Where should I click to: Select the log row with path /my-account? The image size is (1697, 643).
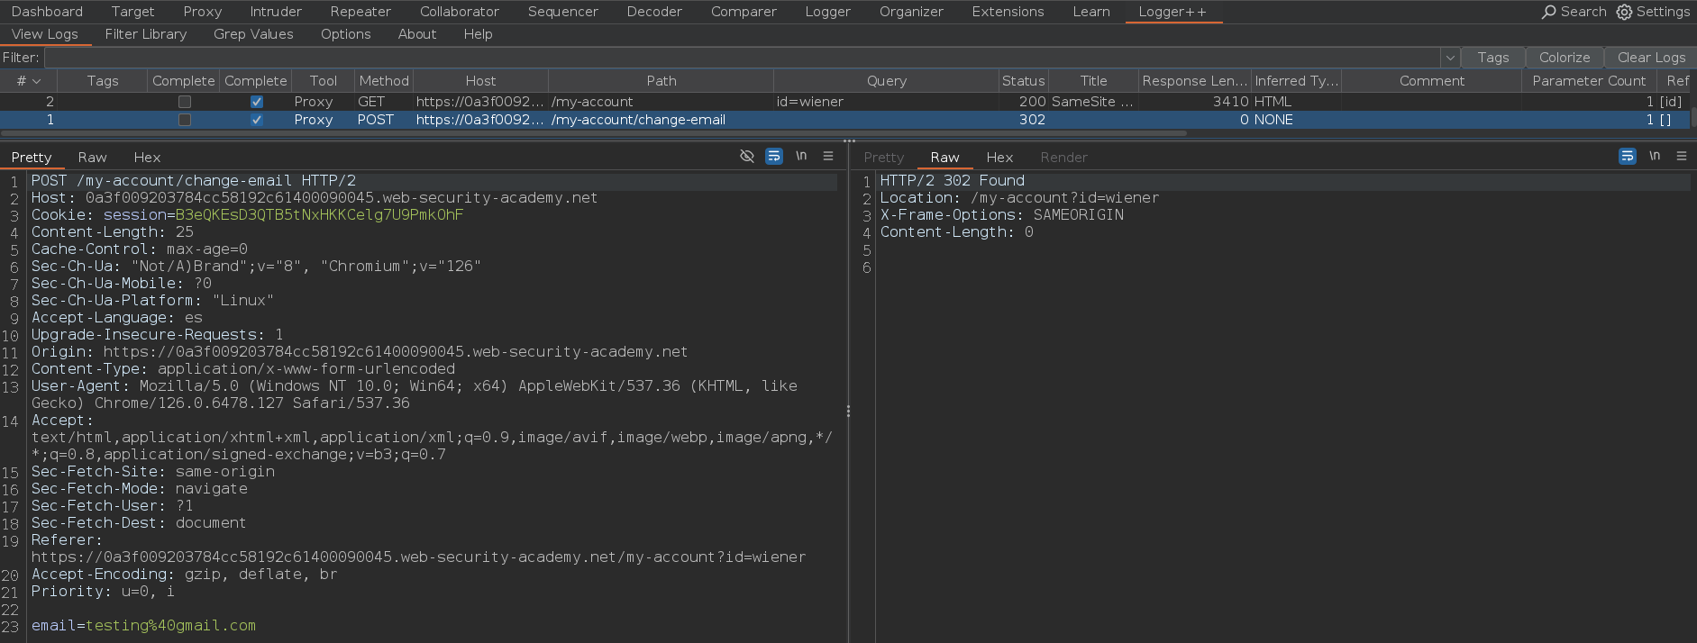point(845,102)
